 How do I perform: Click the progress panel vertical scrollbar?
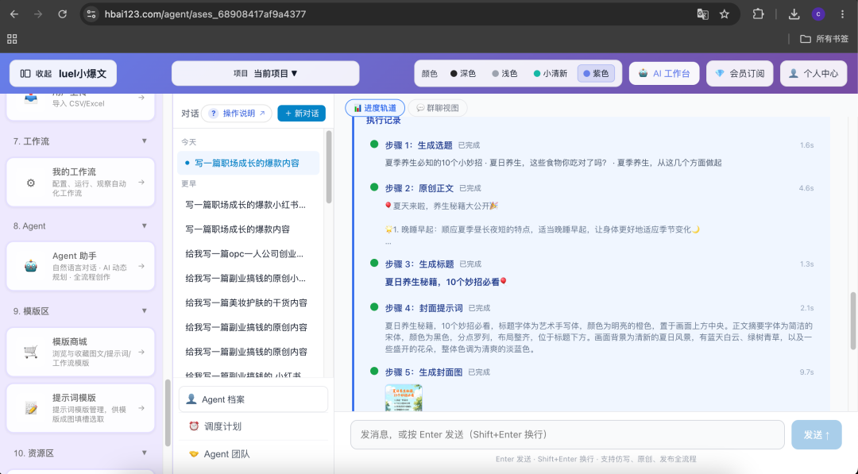point(852,321)
